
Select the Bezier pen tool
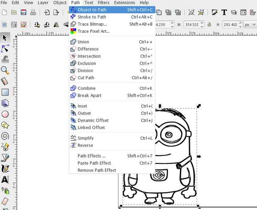point(5,158)
